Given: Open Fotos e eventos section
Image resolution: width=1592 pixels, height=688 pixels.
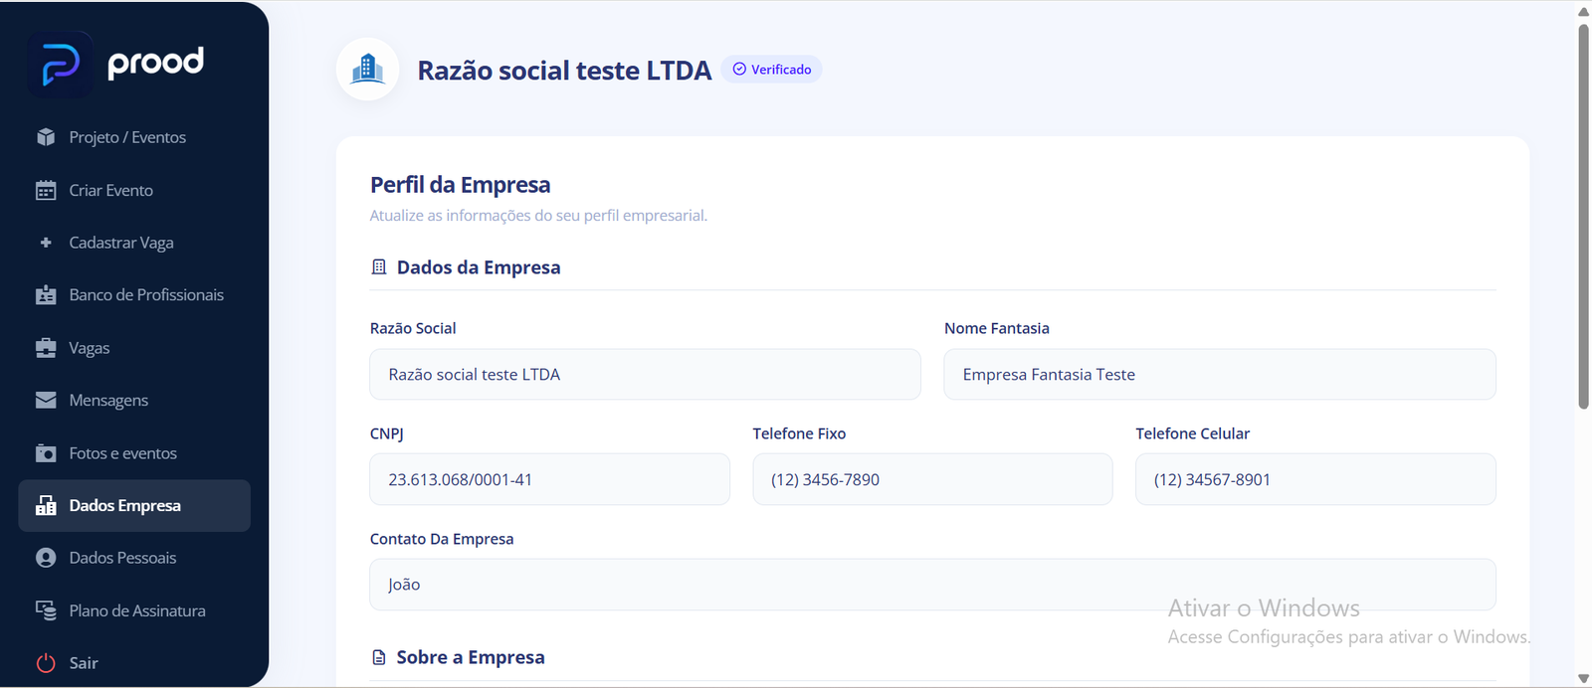Looking at the screenshot, I should coord(134,453).
